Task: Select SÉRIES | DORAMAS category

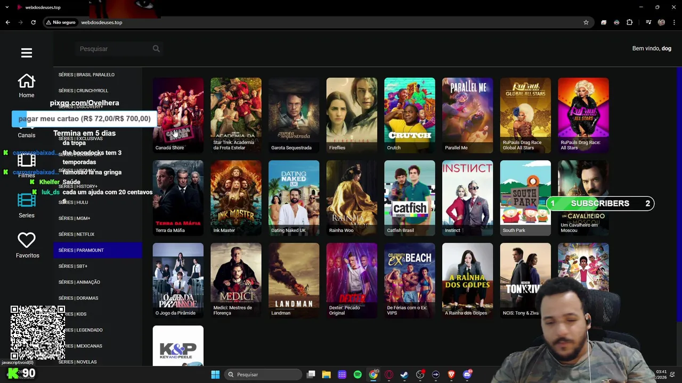Action: click(98, 298)
